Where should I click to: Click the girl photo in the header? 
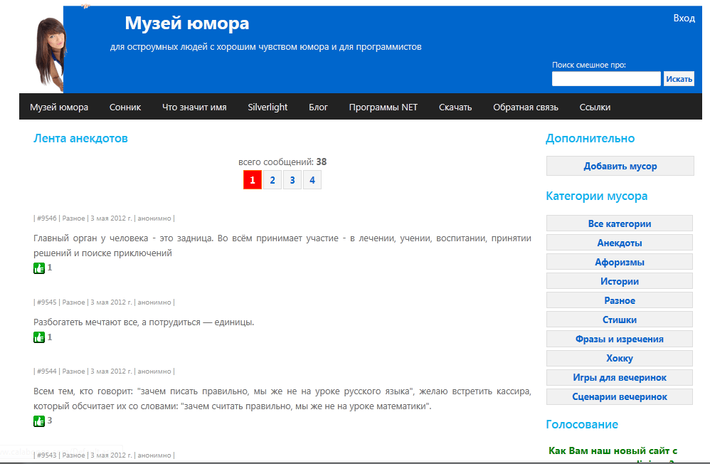click(51, 54)
